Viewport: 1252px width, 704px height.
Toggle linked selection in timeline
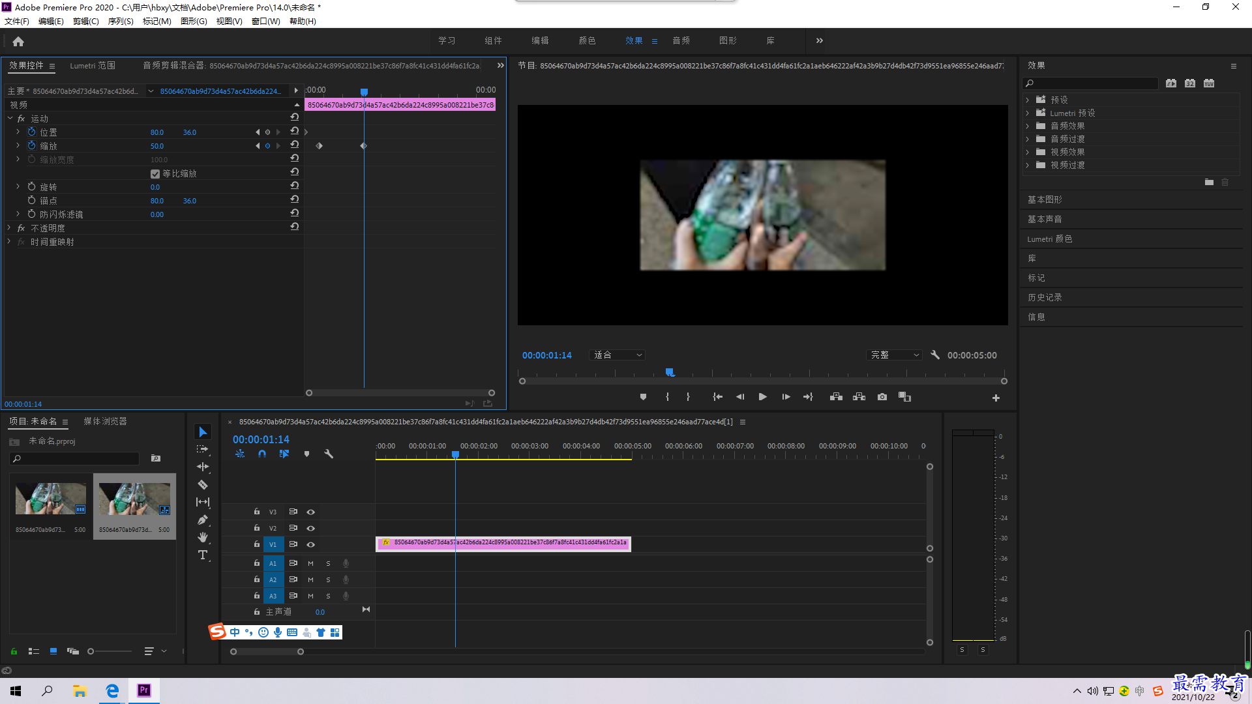click(284, 454)
